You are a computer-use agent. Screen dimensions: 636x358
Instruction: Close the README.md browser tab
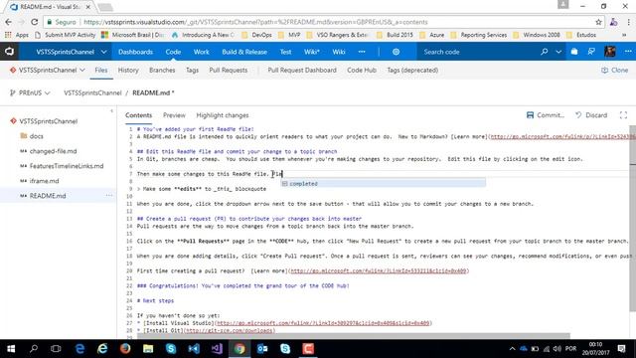[x=88, y=7]
